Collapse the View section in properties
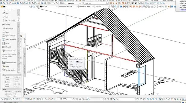This screenshot has height=103, width=186. (x=20, y=75)
